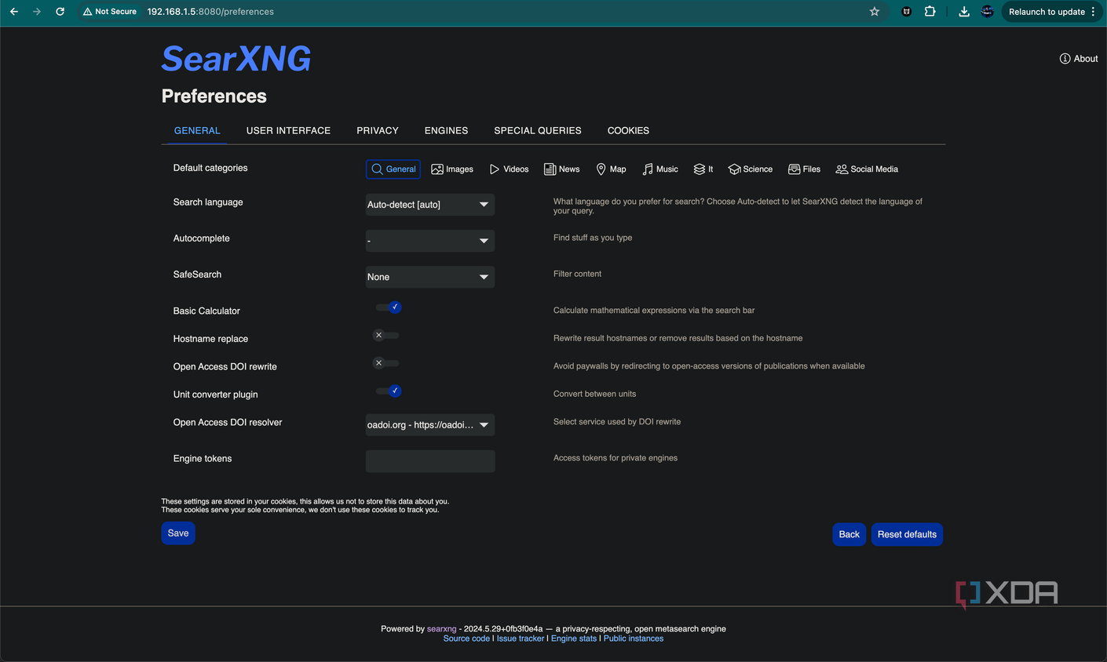Open the Search language dropdown

[430, 205]
